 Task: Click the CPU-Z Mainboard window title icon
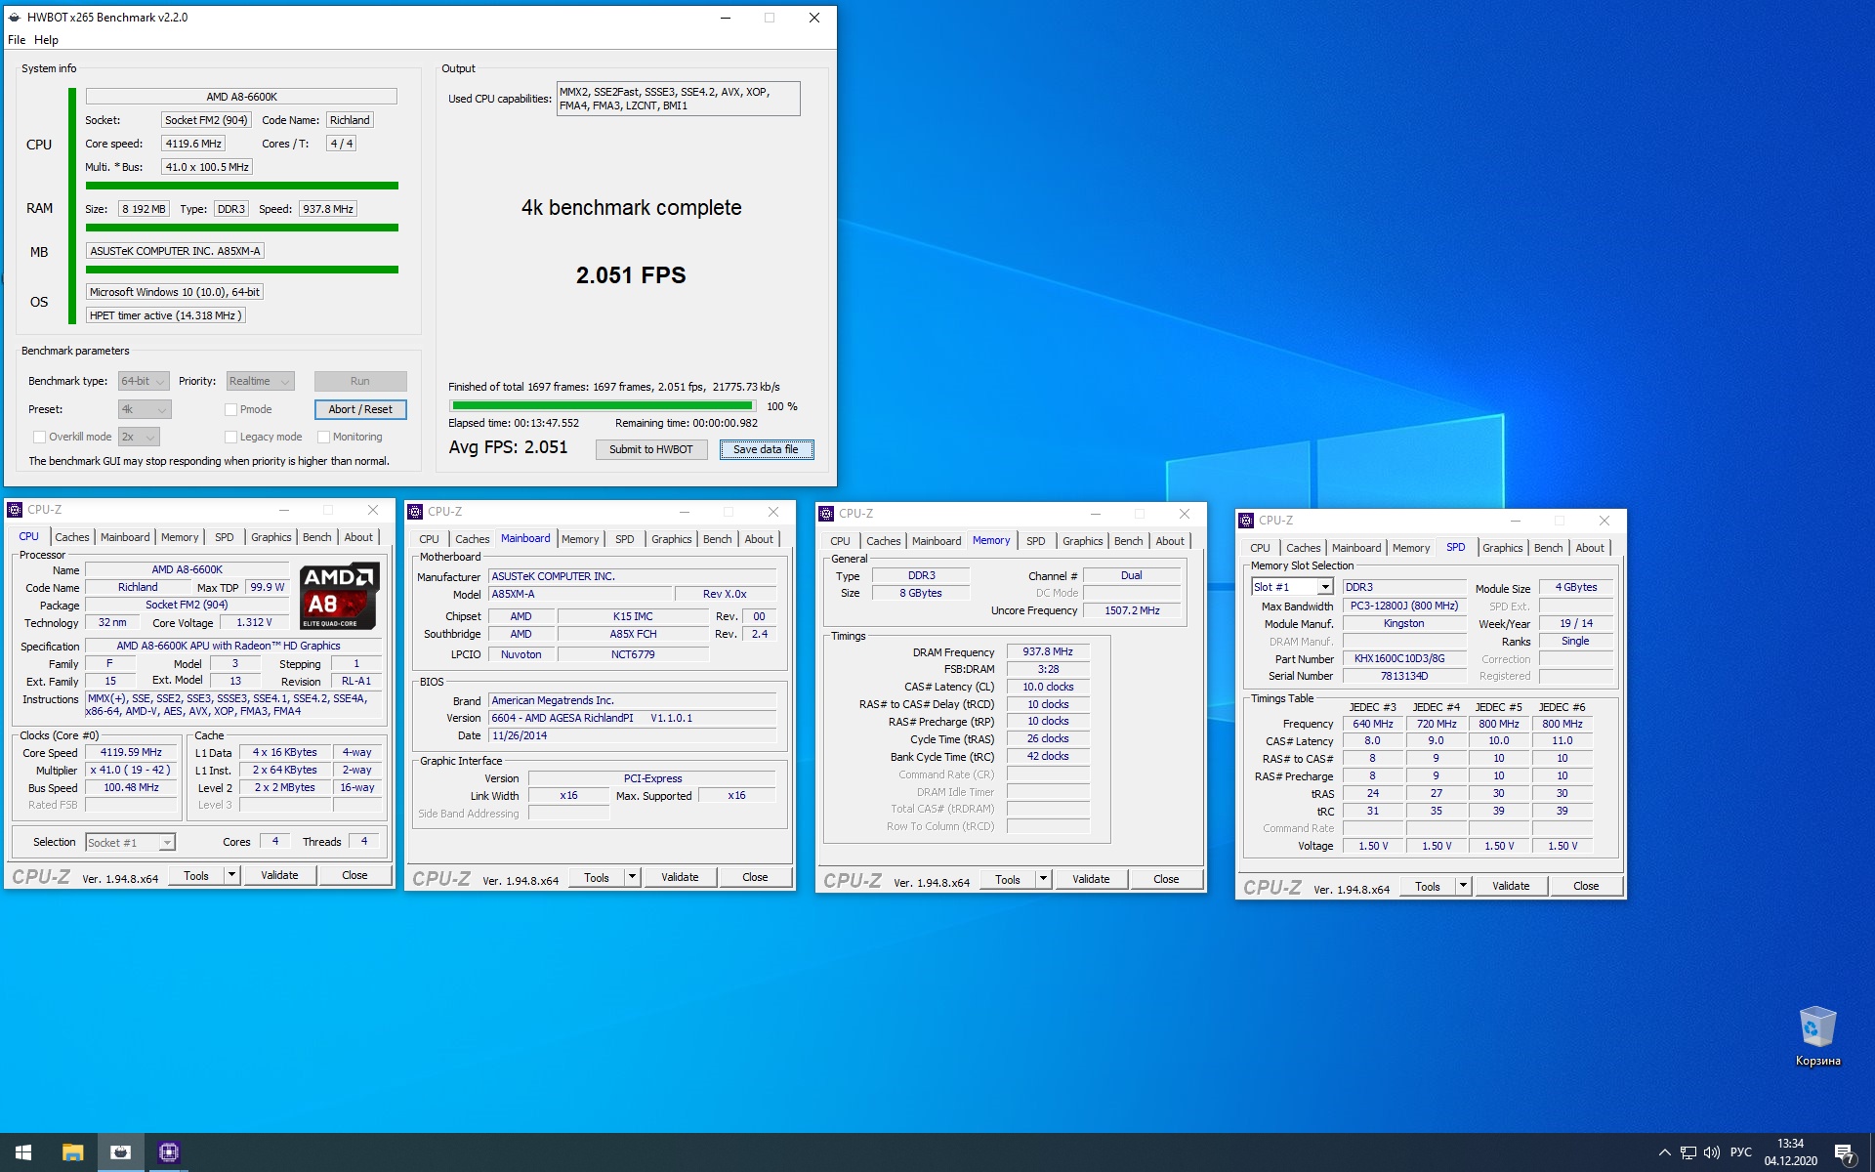pos(415,512)
